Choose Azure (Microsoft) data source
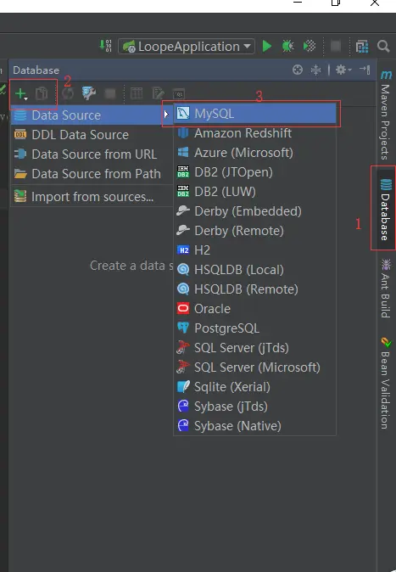The height and width of the screenshot is (572, 396). pos(255,153)
